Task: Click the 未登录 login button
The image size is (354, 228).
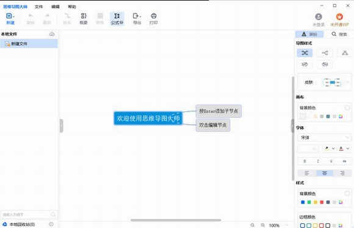Action: coord(319,19)
